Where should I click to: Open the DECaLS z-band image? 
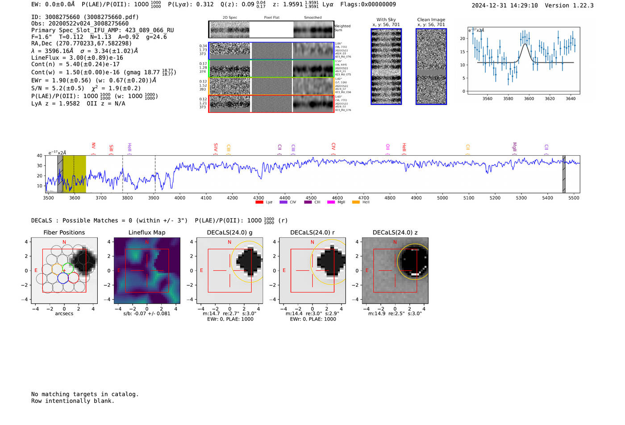tap(395, 270)
